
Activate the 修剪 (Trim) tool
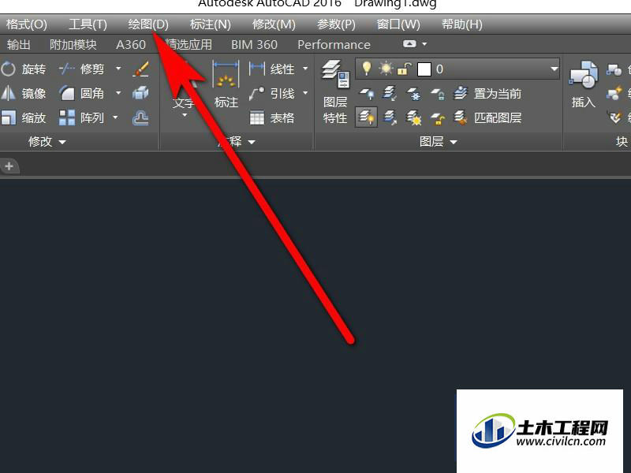82,69
